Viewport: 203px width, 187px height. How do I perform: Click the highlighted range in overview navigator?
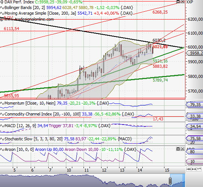coord(178,181)
